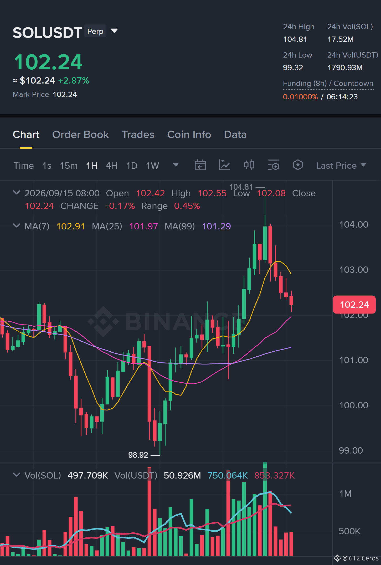Open the technical indicators chart icon
Screen dimensions: 381x565
coord(224,165)
